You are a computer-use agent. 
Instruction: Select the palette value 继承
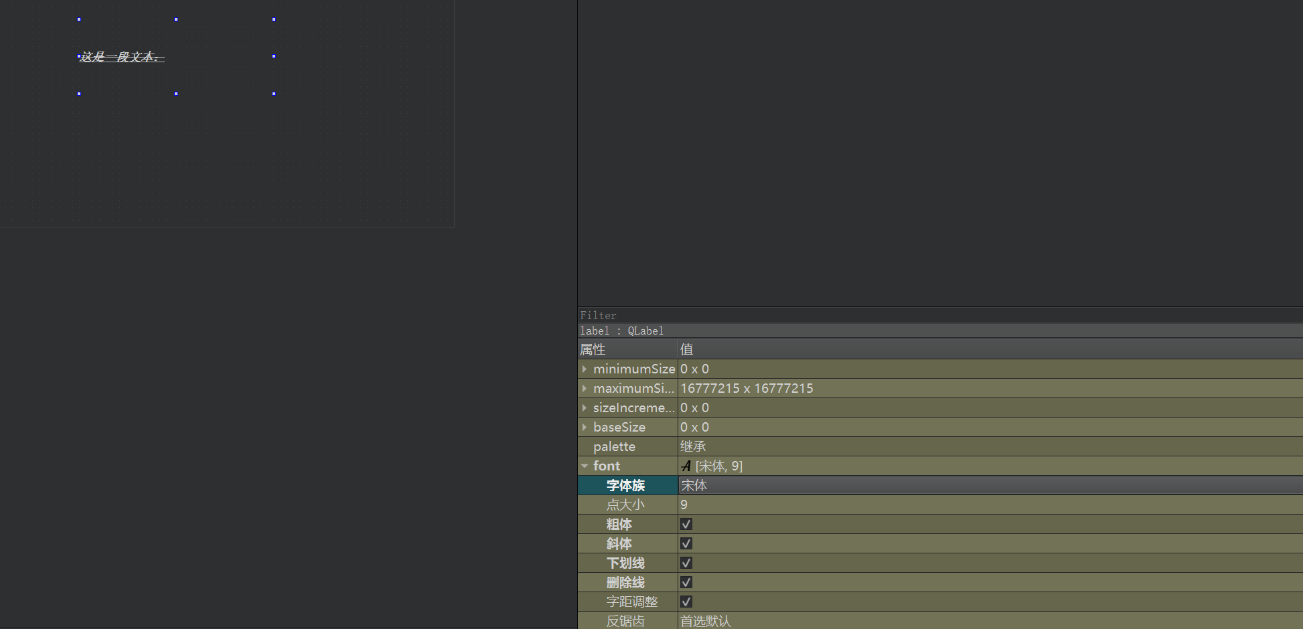tap(990, 446)
